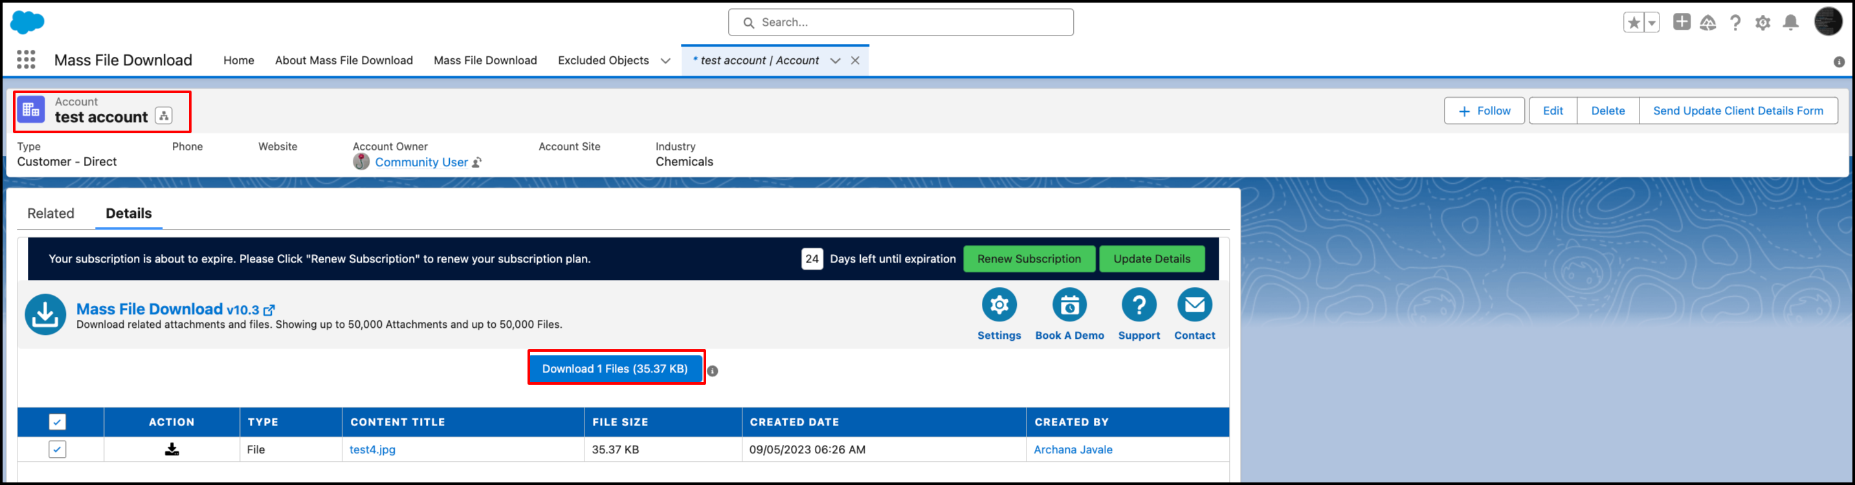Click the Customer - Direct type value
Viewport: 1855px width, 485px height.
click(x=67, y=162)
